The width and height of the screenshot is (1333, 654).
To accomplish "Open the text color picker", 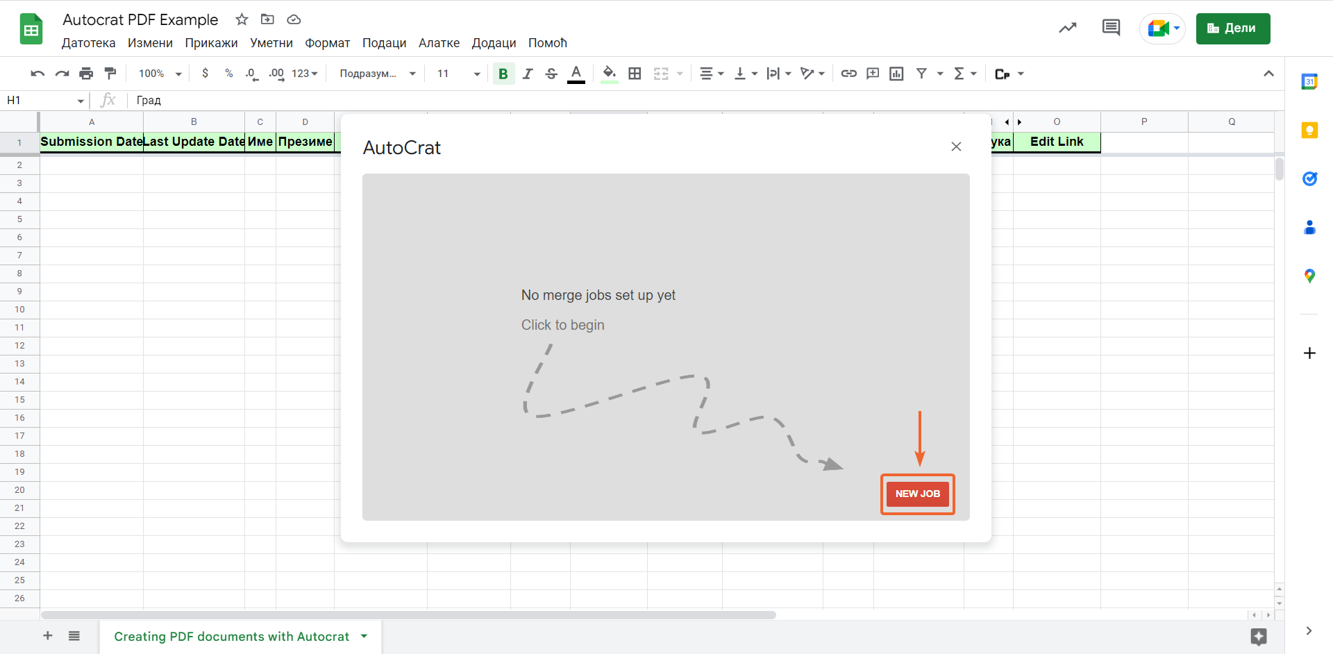I will [x=576, y=74].
